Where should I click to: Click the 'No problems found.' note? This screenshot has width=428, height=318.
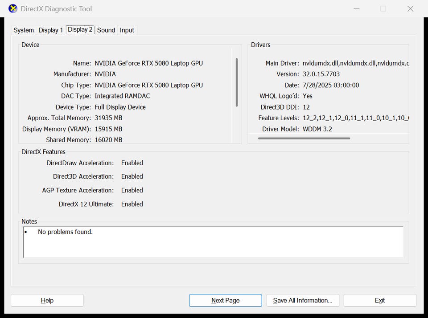click(x=65, y=232)
